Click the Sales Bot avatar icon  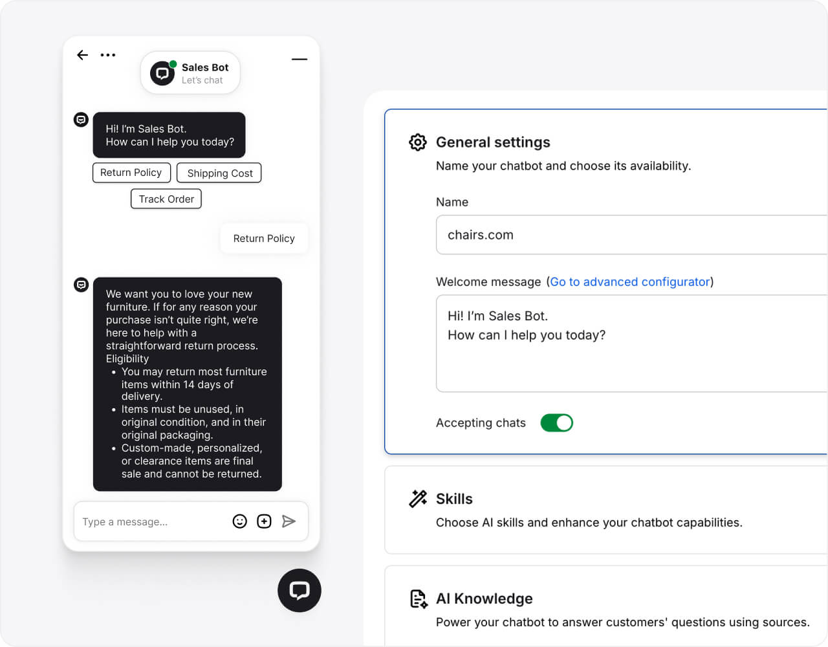tap(163, 73)
